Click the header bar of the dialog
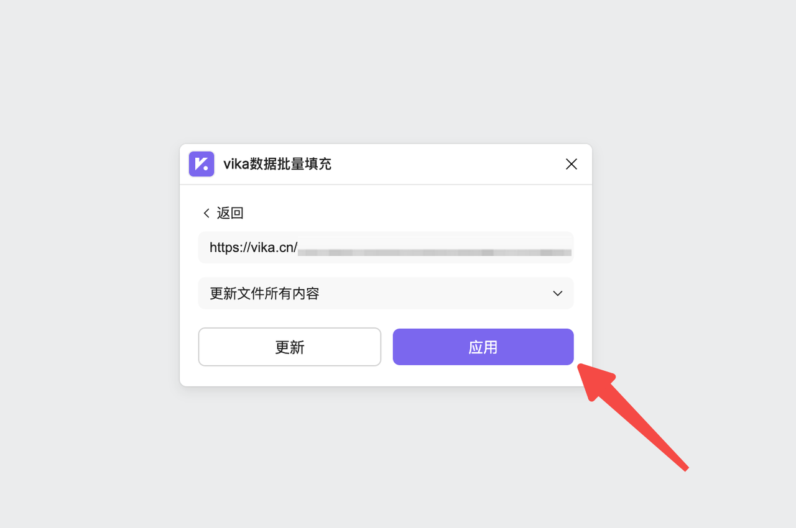 coord(386,164)
